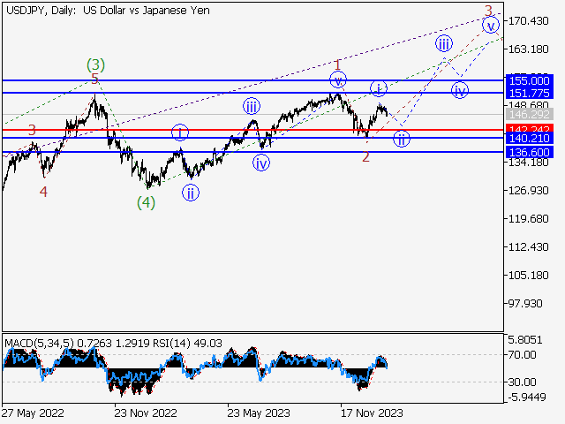The width and height of the screenshot is (565, 424).
Task: Select the circled iii label above the mid-2023 peak
Action: coord(252,107)
